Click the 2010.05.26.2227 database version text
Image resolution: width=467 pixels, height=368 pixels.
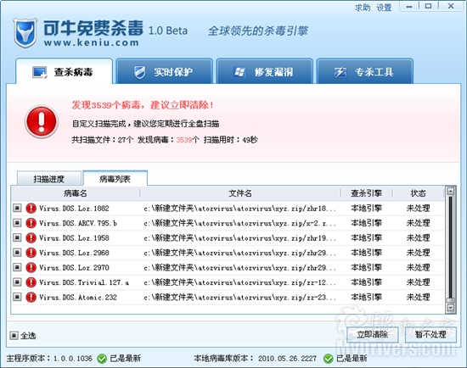(x=287, y=359)
